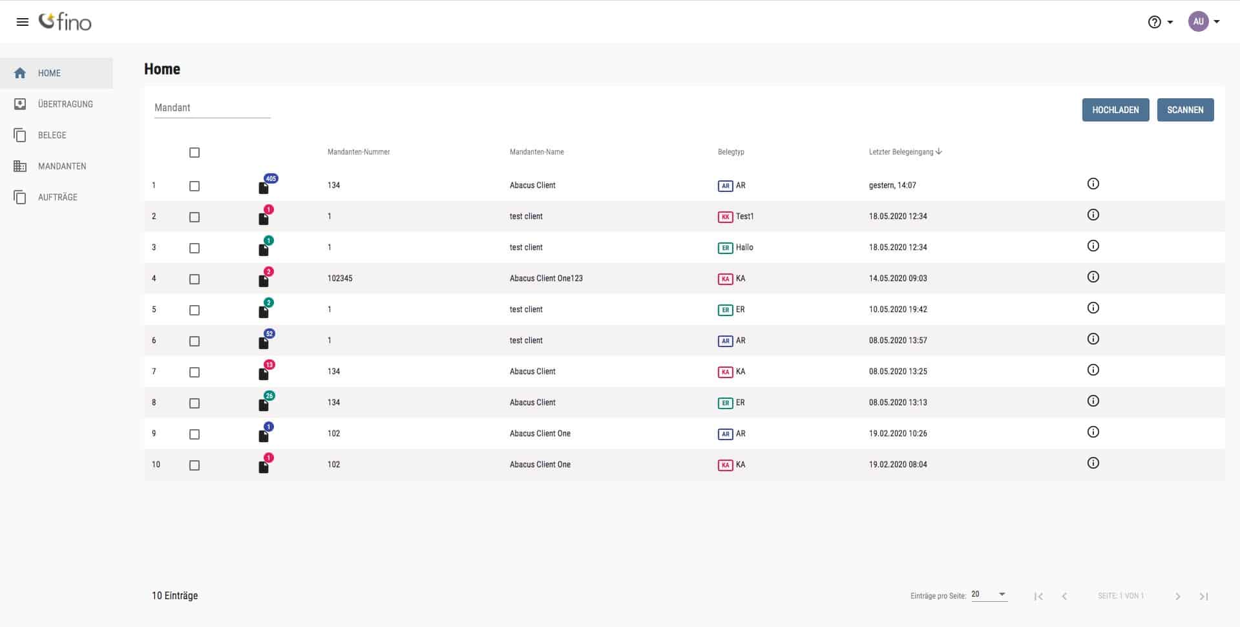Select row 2 test client Test1 checkbox
Image resolution: width=1240 pixels, height=627 pixels.
[x=194, y=217]
